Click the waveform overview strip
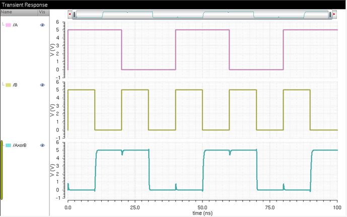The height and width of the screenshot is (217, 347). point(202,15)
